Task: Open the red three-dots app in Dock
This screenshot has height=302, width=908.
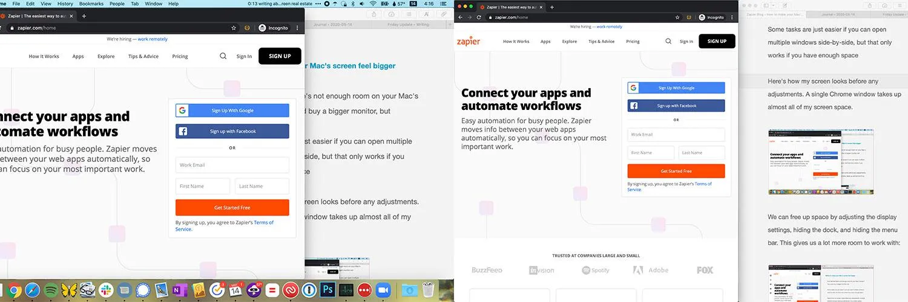Action: point(364,291)
